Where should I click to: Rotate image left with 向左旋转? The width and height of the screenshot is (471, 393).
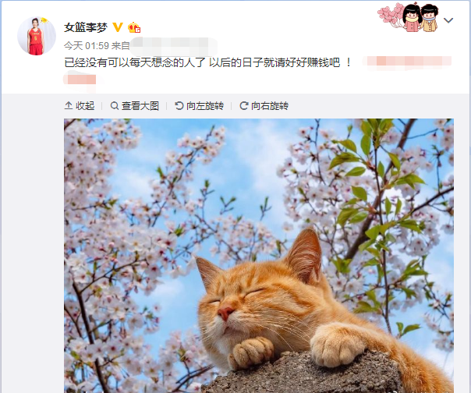click(199, 106)
